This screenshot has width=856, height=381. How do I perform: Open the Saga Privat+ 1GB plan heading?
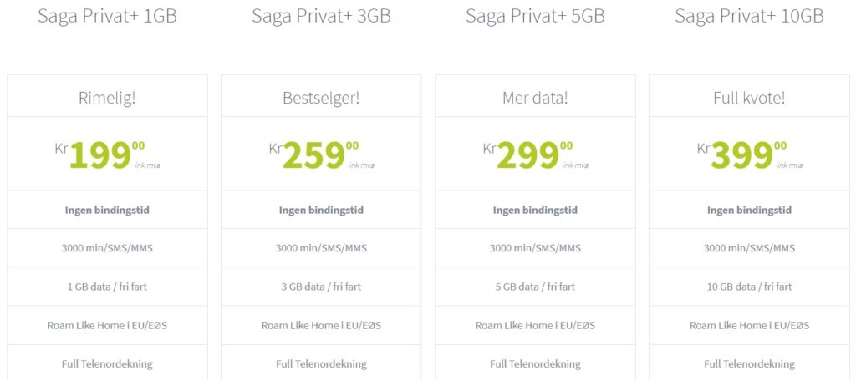point(107,15)
